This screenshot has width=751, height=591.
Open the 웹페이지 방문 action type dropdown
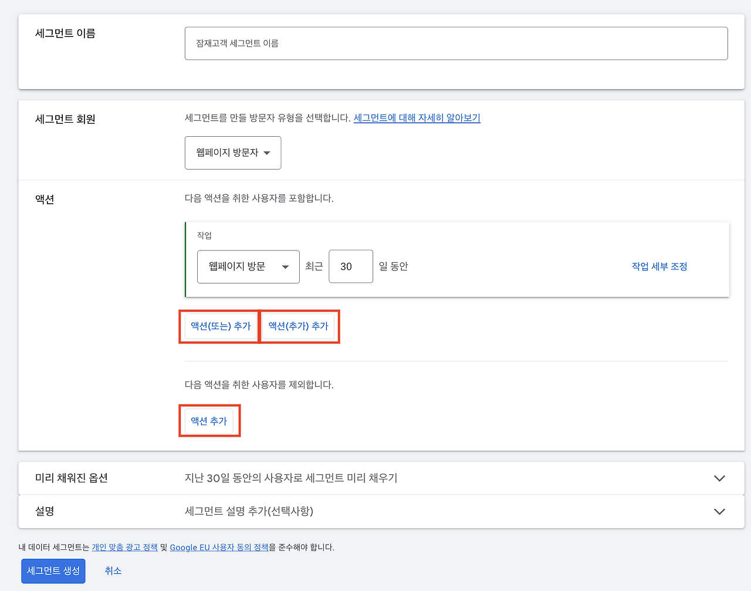point(248,266)
